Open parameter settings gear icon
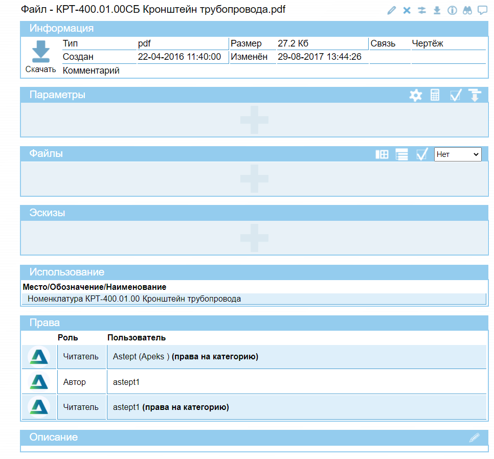Screen dimensions: 494x459 [416, 95]
